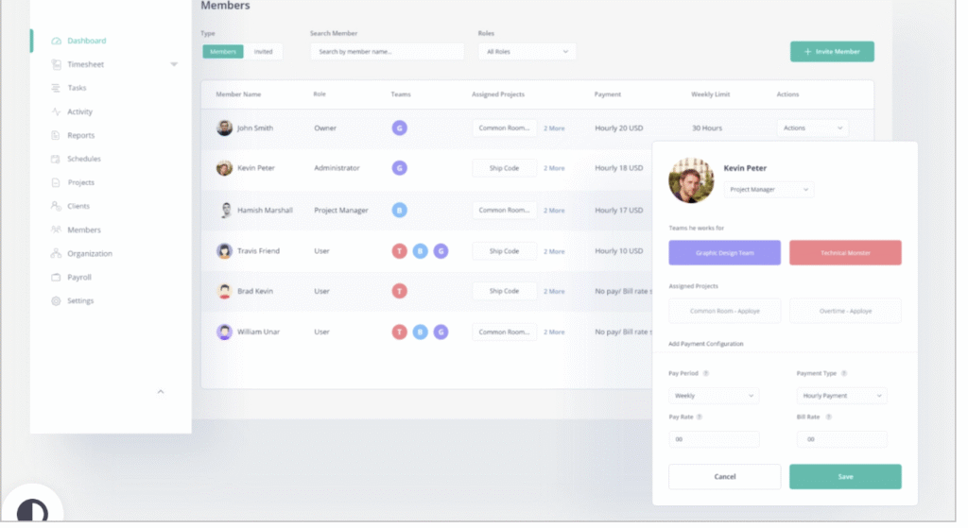Viewport: 968px width, 528px height.
Task: Select the Members type toggle
Action: [223, 52]
